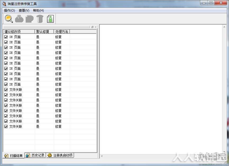Sort by the 默认修复 column header
The height and width of the screenshot is (166, 229).
coord(44,32)
